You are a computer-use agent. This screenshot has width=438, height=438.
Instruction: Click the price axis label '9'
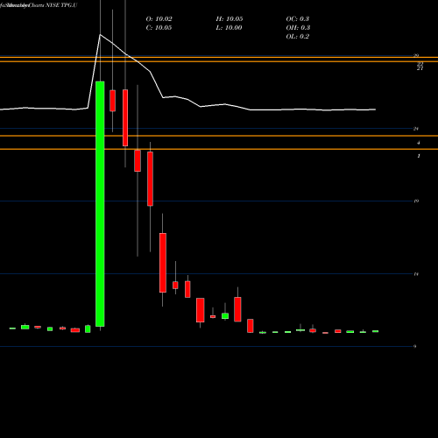[x=414, y=346]
